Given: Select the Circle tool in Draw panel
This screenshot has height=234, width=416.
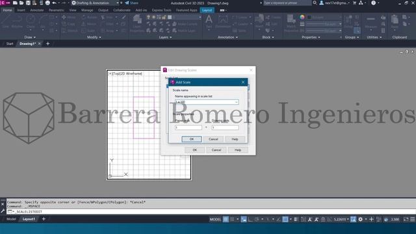Looking at the screenshot, I should coord(31,21).
